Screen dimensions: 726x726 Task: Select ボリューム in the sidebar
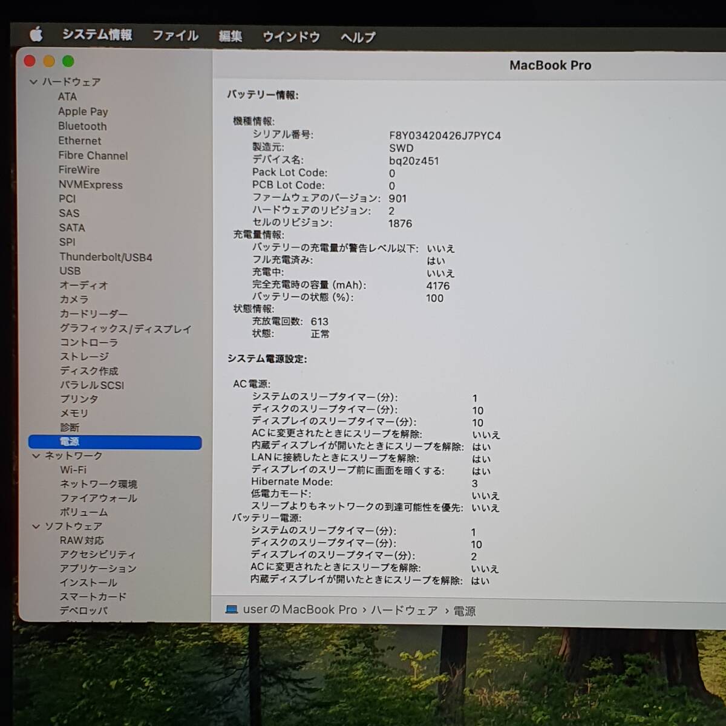[x=83, y=512]
